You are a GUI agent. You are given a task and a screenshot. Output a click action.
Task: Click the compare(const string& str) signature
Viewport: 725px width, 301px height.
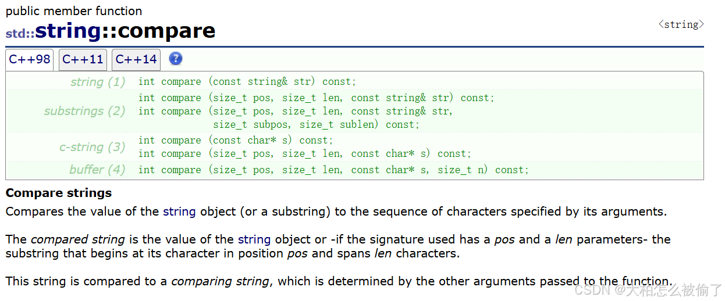247,82
